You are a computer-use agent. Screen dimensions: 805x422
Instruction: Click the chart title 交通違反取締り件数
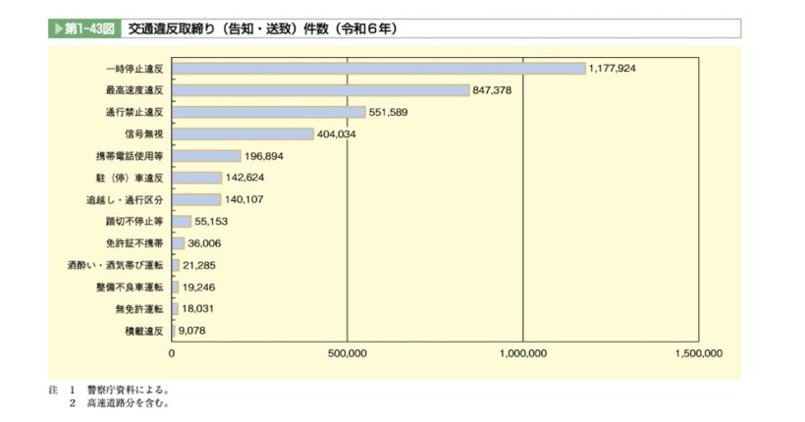click(264, 28)
